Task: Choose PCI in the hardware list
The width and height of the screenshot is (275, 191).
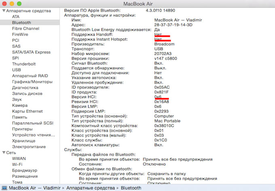Action: tap(16, 40)
